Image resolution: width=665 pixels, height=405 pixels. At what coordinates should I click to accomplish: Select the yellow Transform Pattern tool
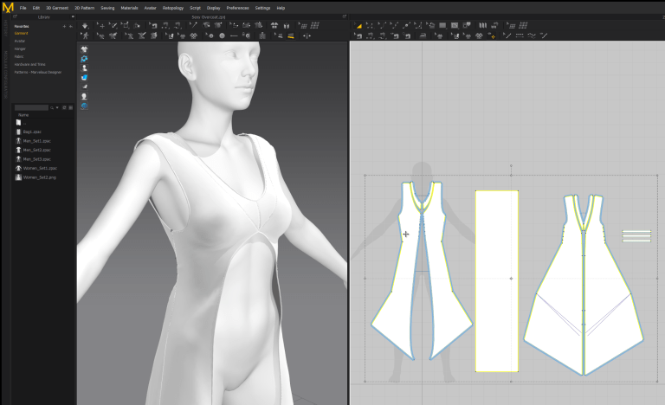click(358, 25)
